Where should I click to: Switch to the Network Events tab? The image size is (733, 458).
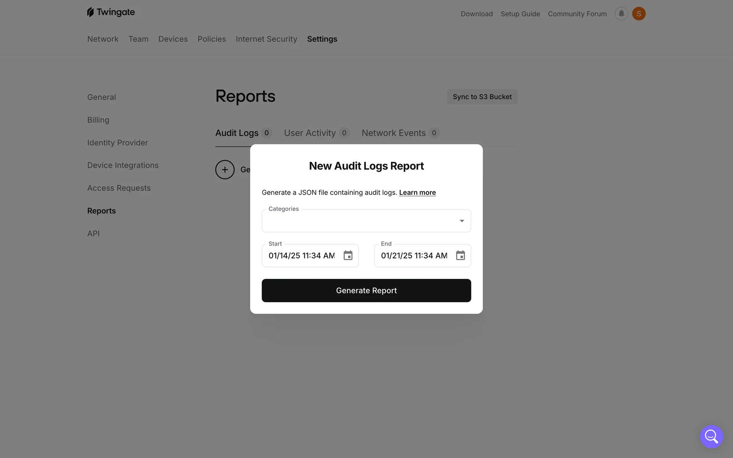pos(393,133)
